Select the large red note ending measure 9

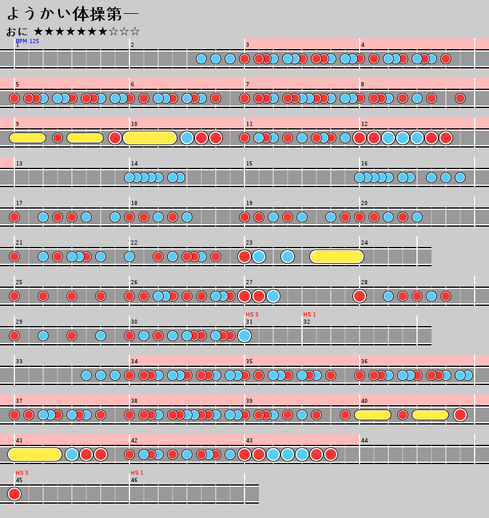click(x=115, y=138)
